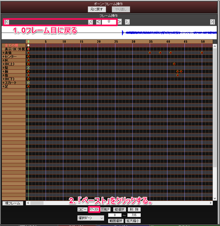Expand the スカート track group

[3, 83]
